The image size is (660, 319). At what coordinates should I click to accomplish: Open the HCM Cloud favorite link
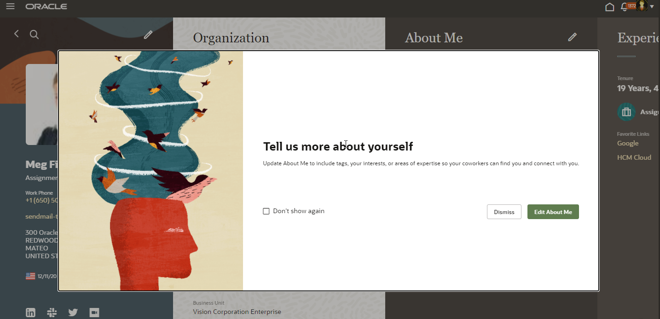[x=634, y=157]
